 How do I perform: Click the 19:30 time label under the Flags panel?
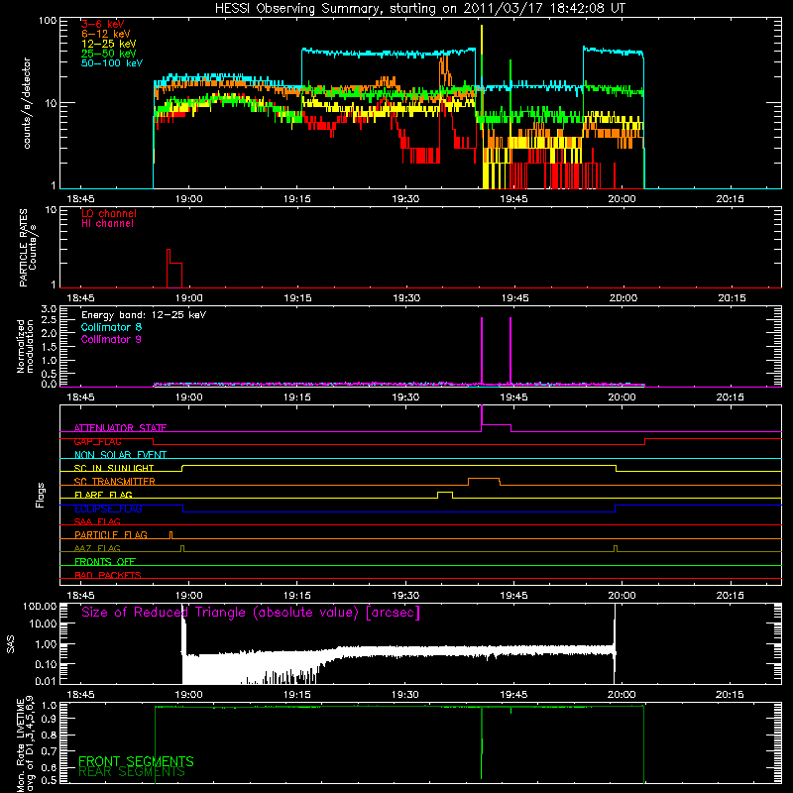(x=405, y=596)
